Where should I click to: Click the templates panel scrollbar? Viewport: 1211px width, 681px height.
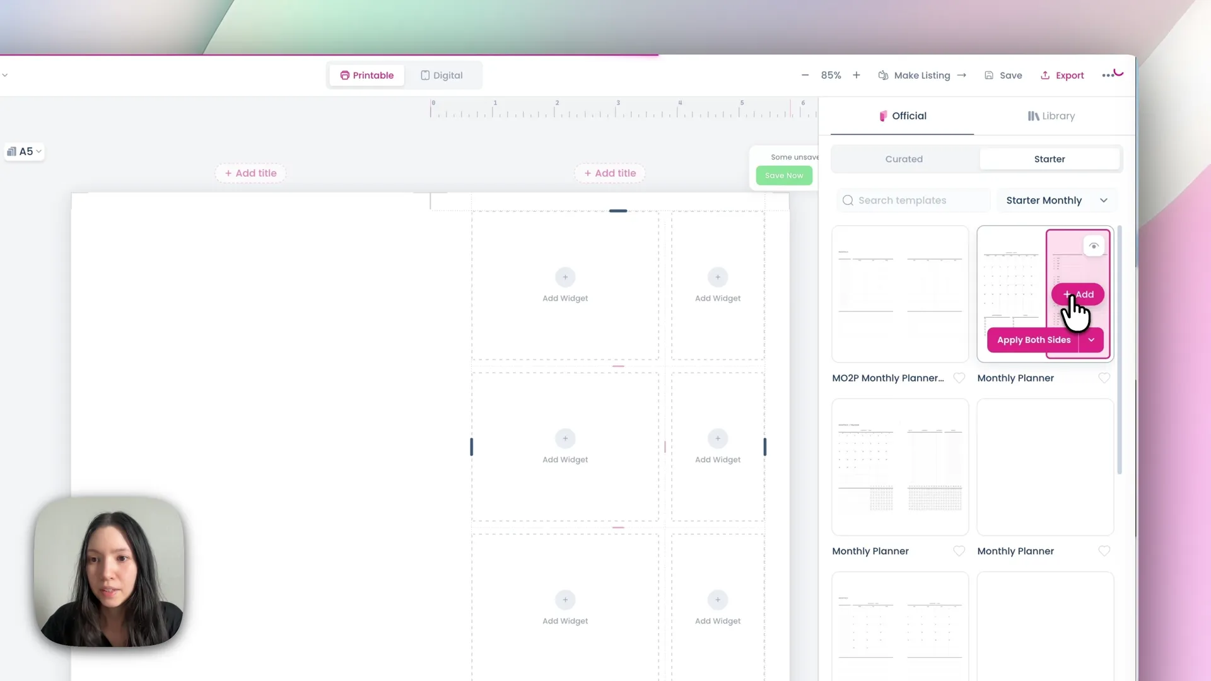pos(1120,349)
